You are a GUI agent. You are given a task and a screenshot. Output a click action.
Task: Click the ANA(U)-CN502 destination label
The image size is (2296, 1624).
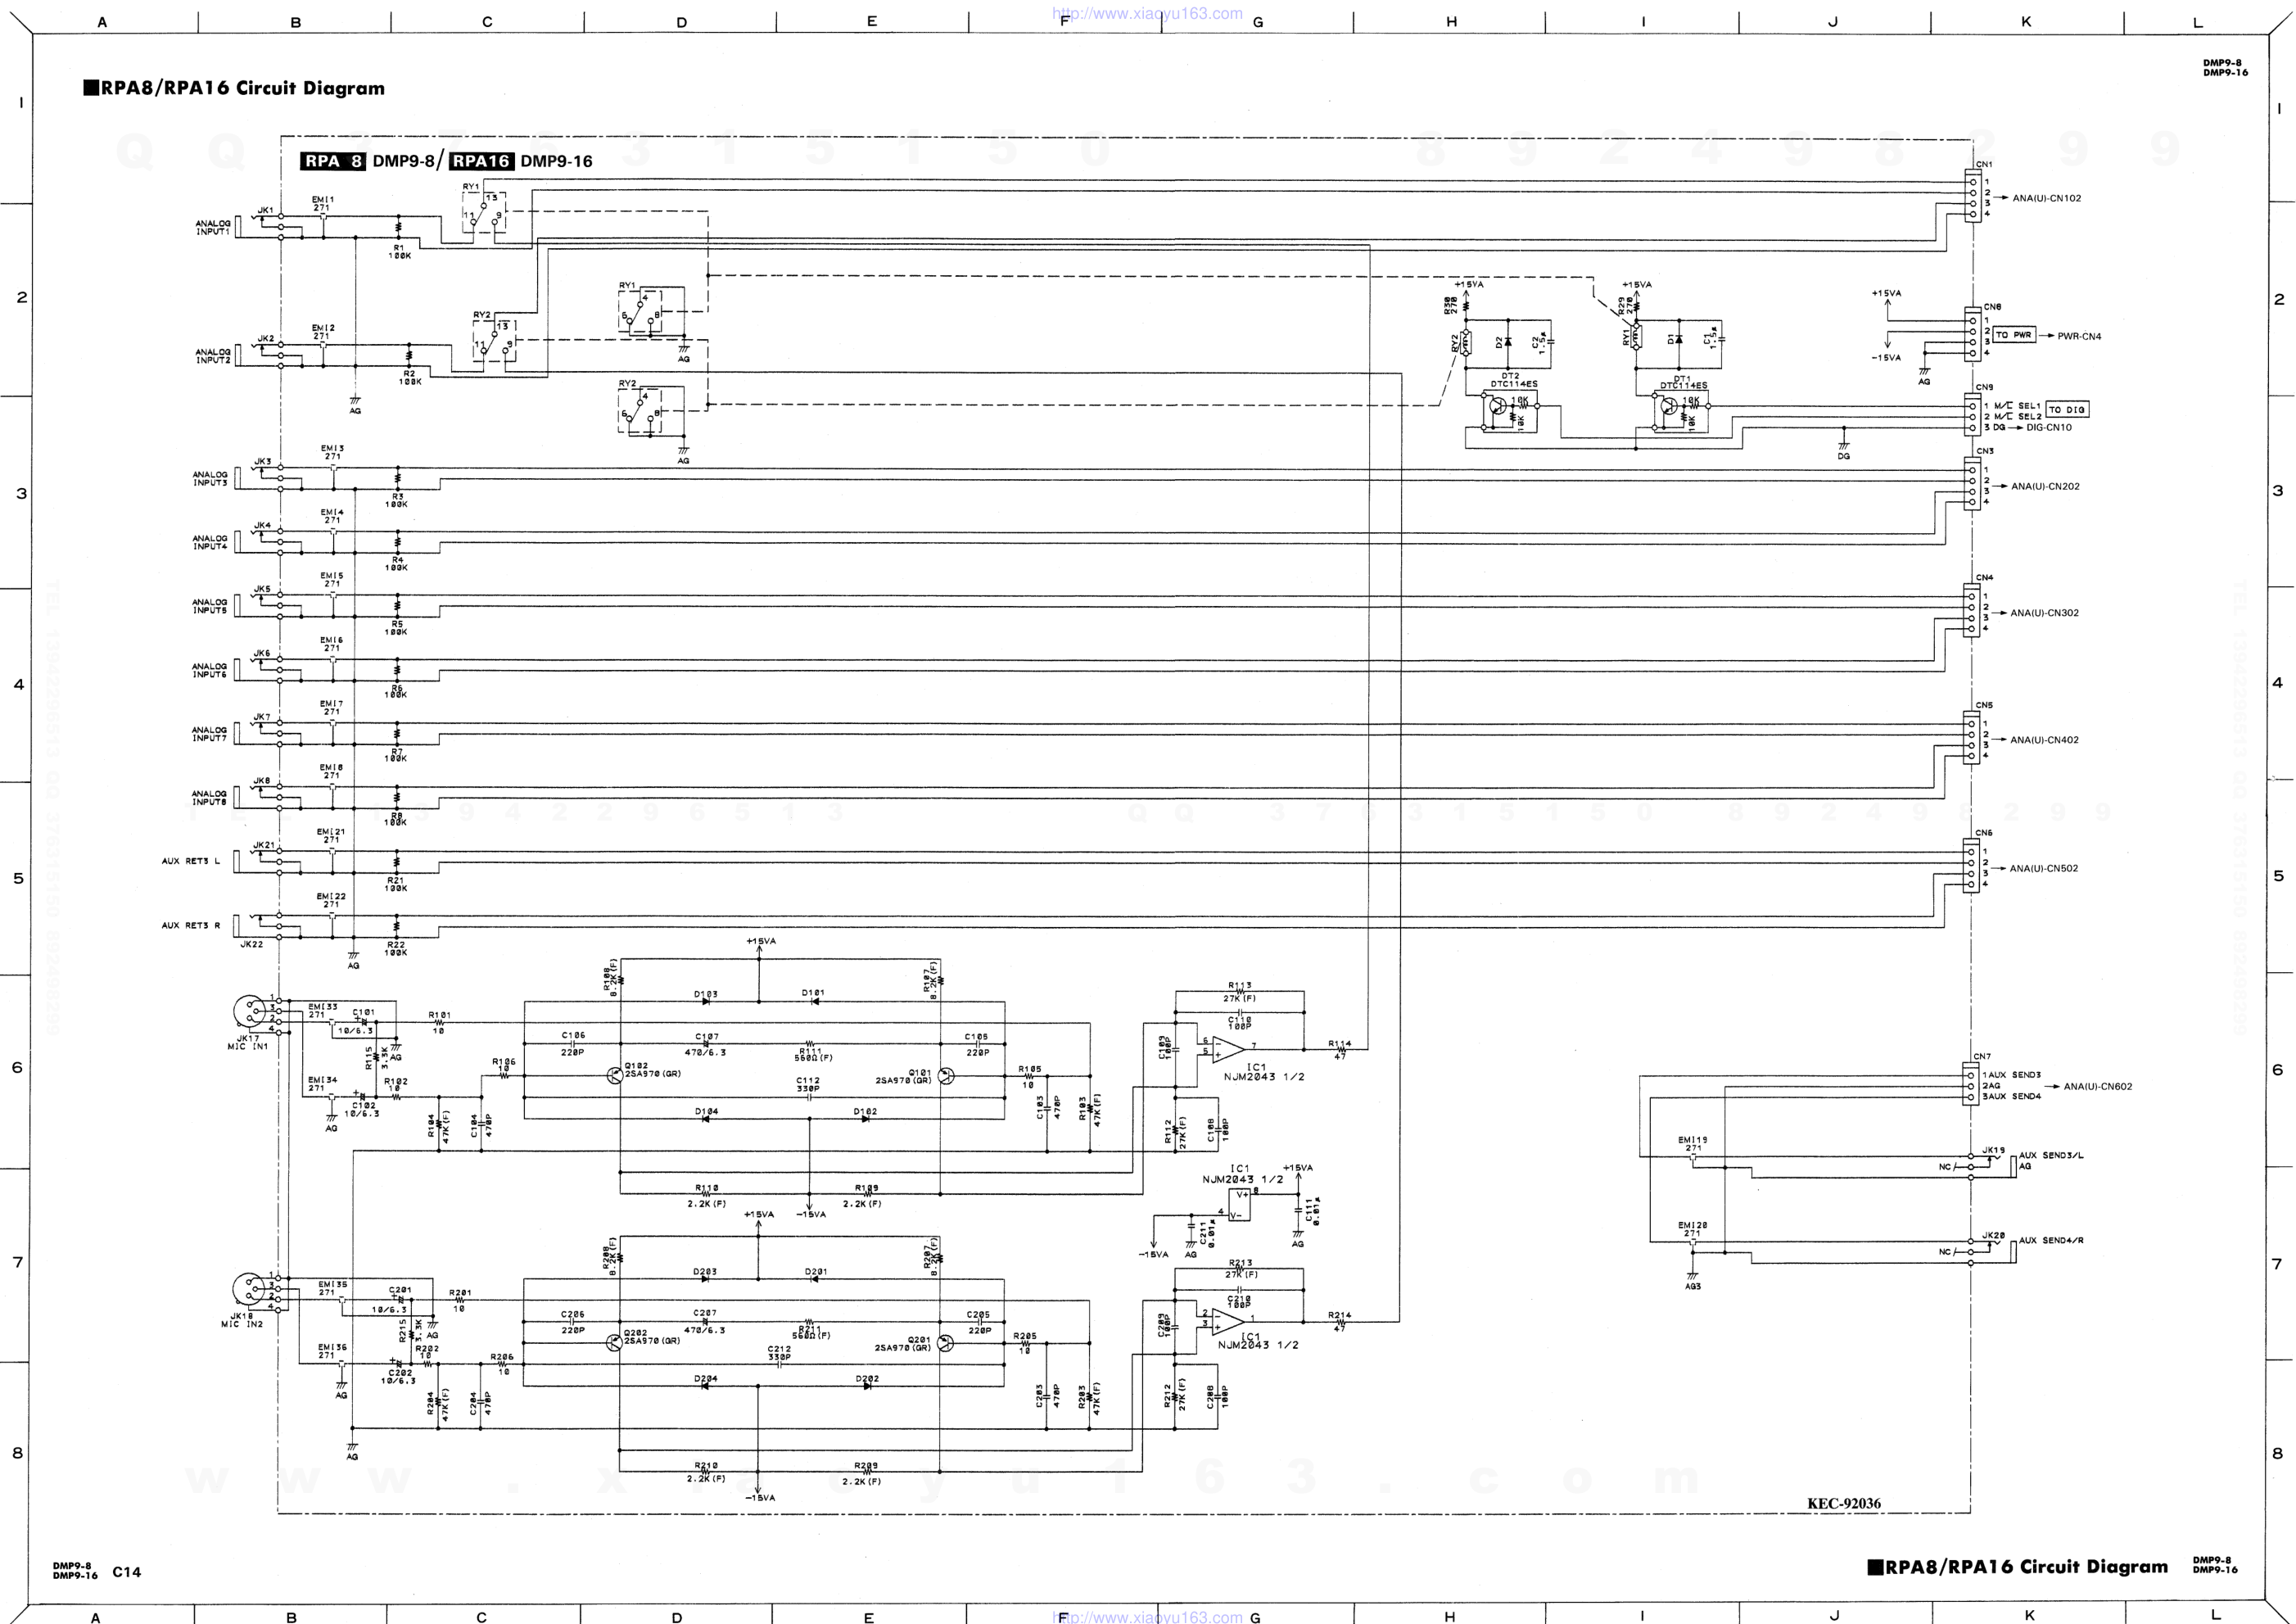point(2044,868)
